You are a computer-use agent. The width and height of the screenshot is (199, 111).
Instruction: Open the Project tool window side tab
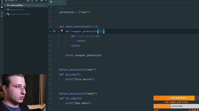(x=2, y=4)
